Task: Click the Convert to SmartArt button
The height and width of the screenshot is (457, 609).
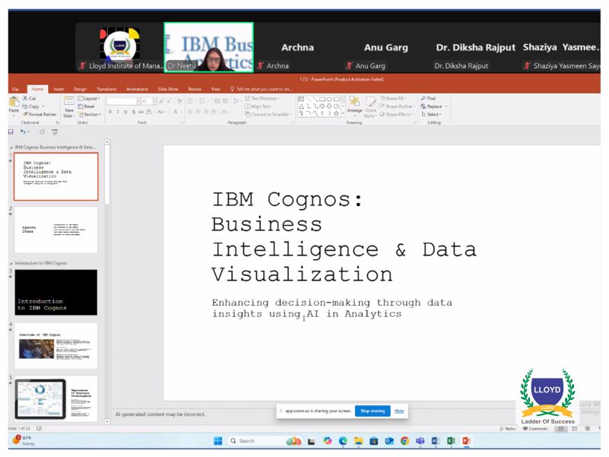Action: click(x=268, y=114)
